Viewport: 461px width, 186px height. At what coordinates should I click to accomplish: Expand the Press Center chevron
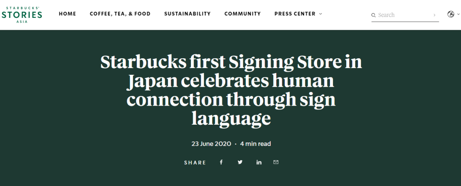tap(321, 14)
